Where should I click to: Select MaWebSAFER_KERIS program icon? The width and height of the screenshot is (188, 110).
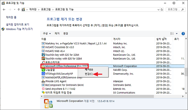click(43, 77)
